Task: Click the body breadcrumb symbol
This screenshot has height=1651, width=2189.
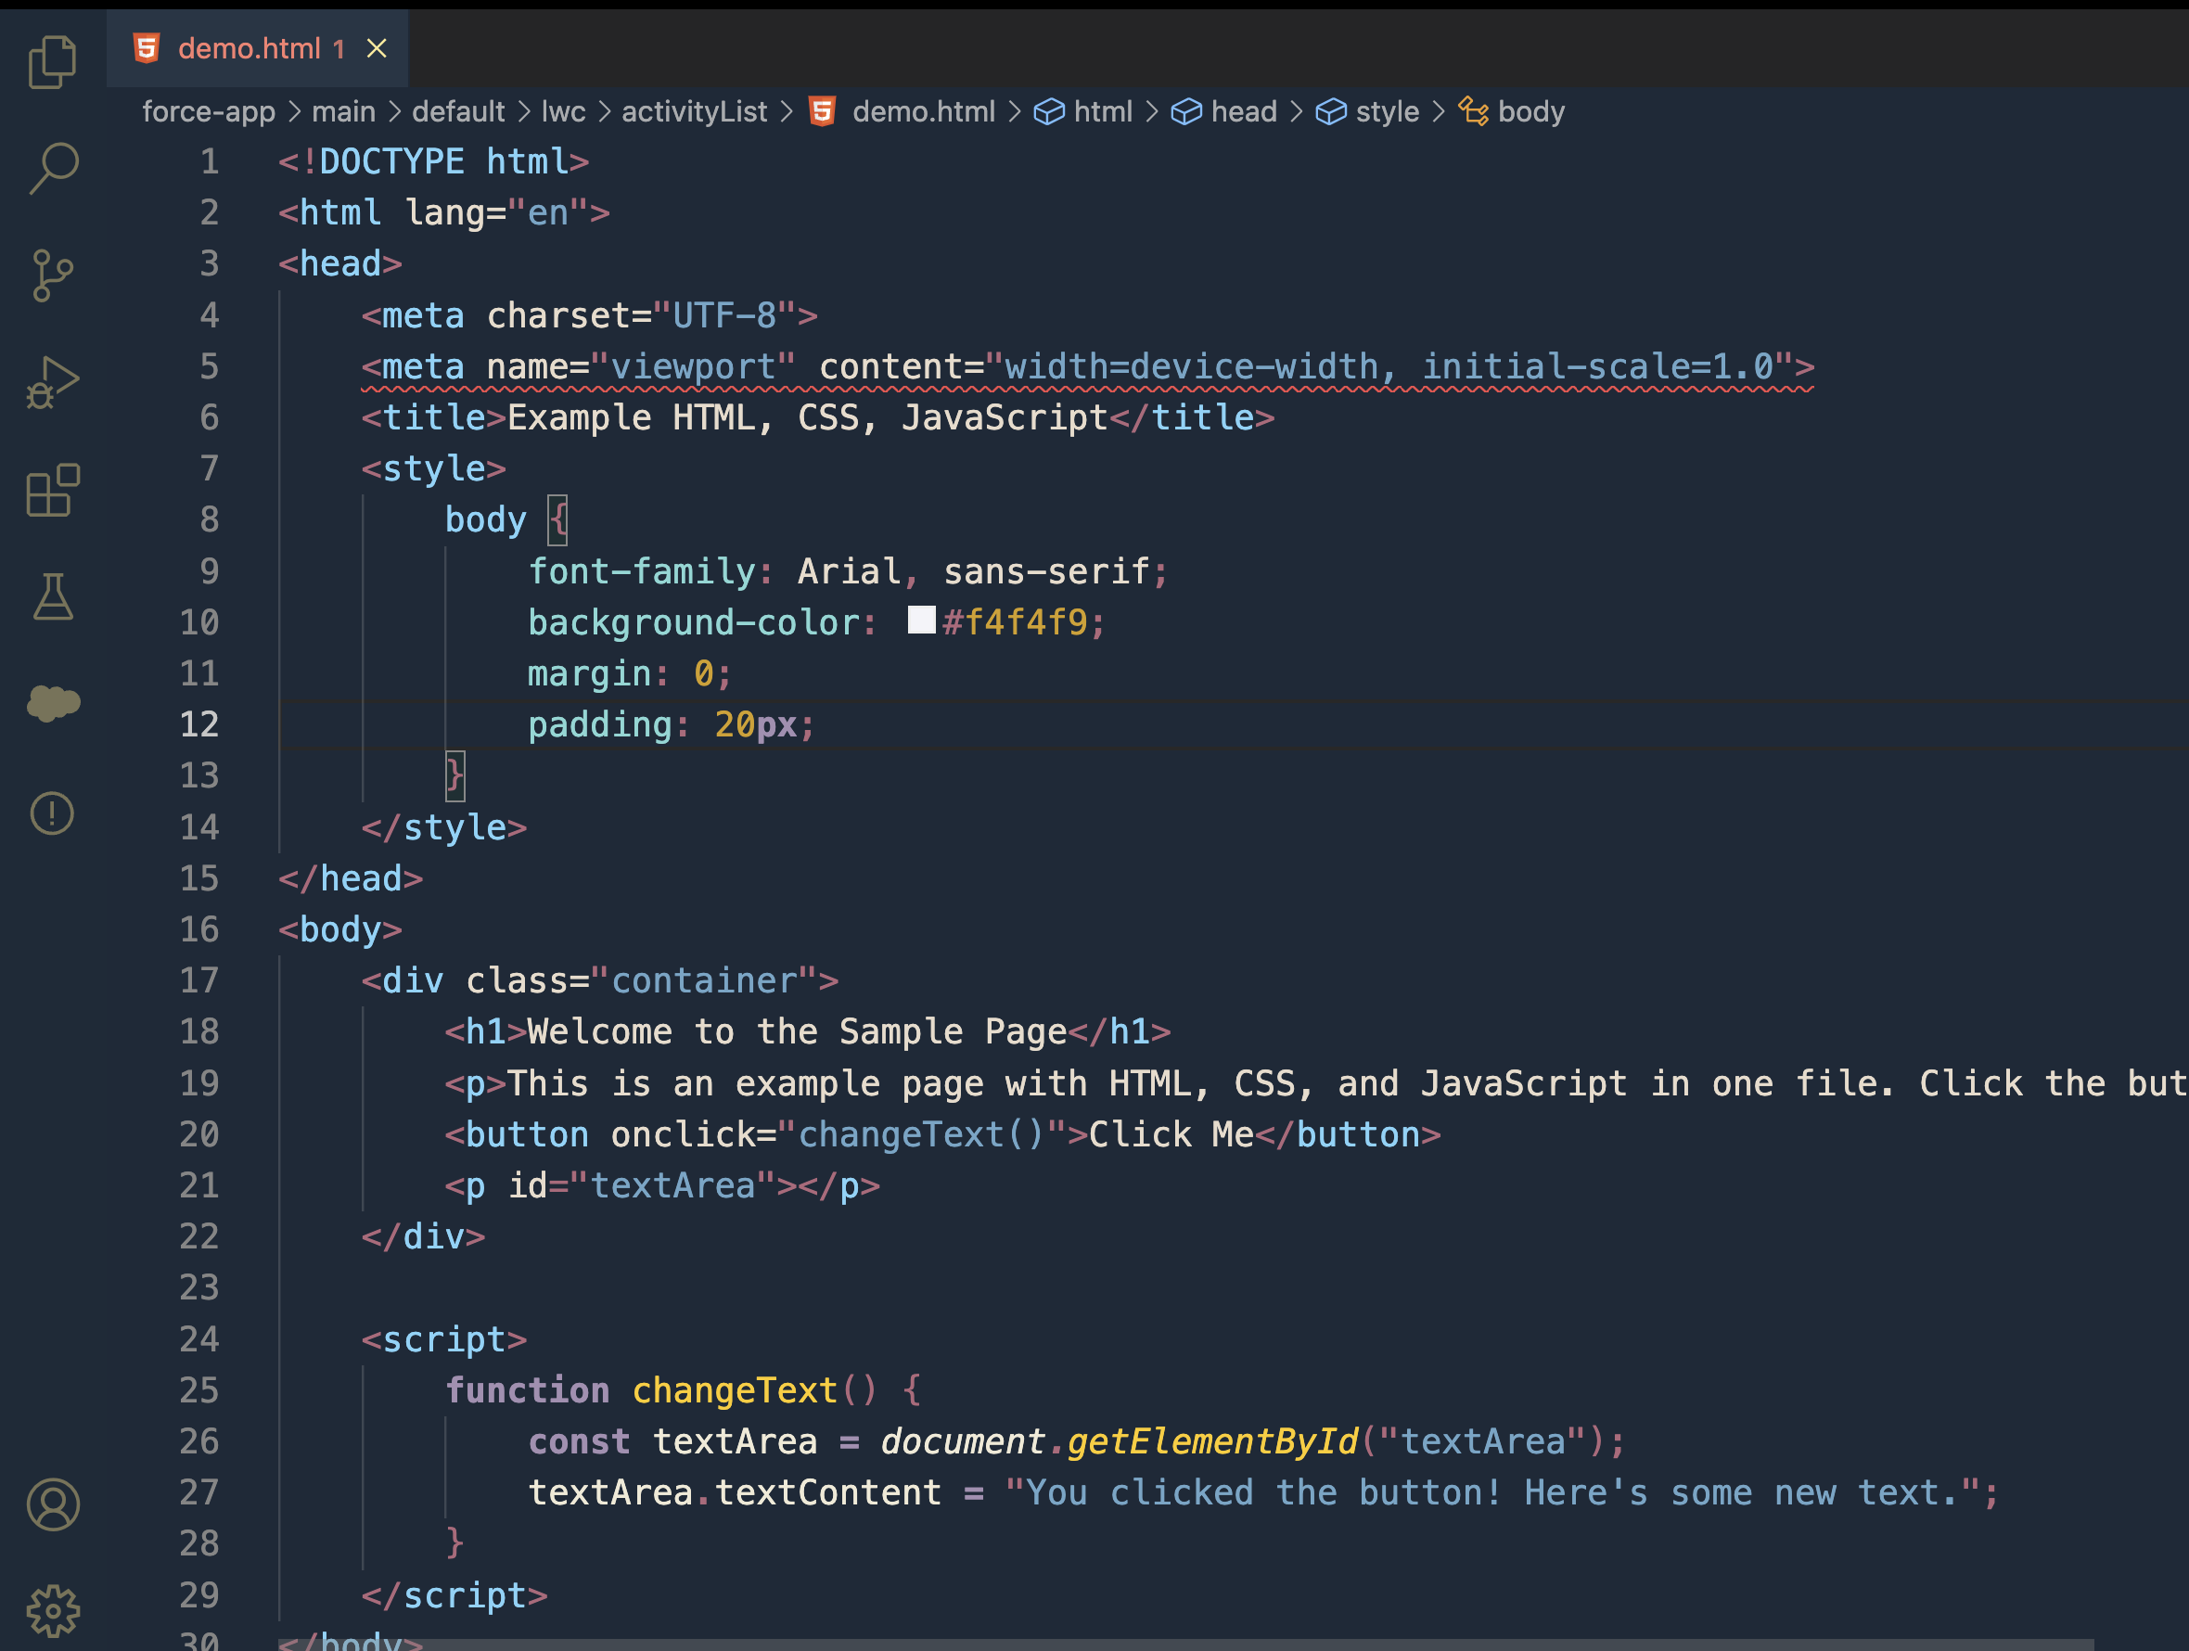Action: click(x=1530, y=112)
